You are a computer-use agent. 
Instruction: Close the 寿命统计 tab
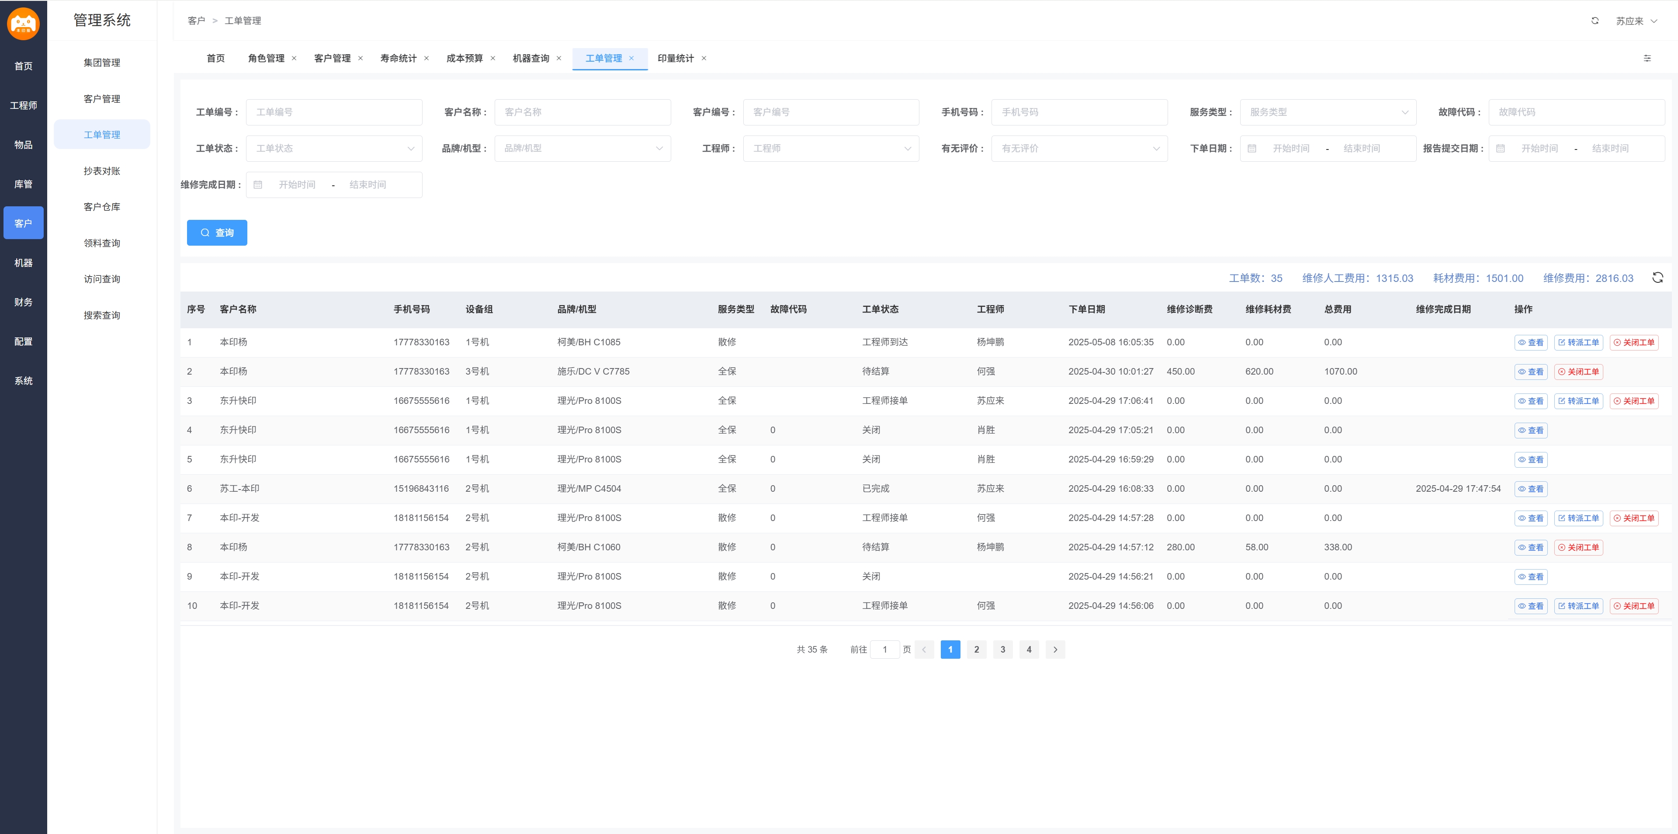(426, 59)
